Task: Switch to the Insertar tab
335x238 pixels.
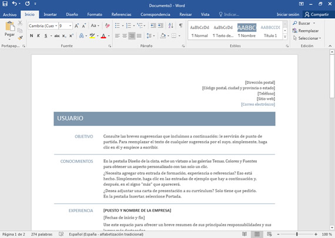Action: pos(50,15)
